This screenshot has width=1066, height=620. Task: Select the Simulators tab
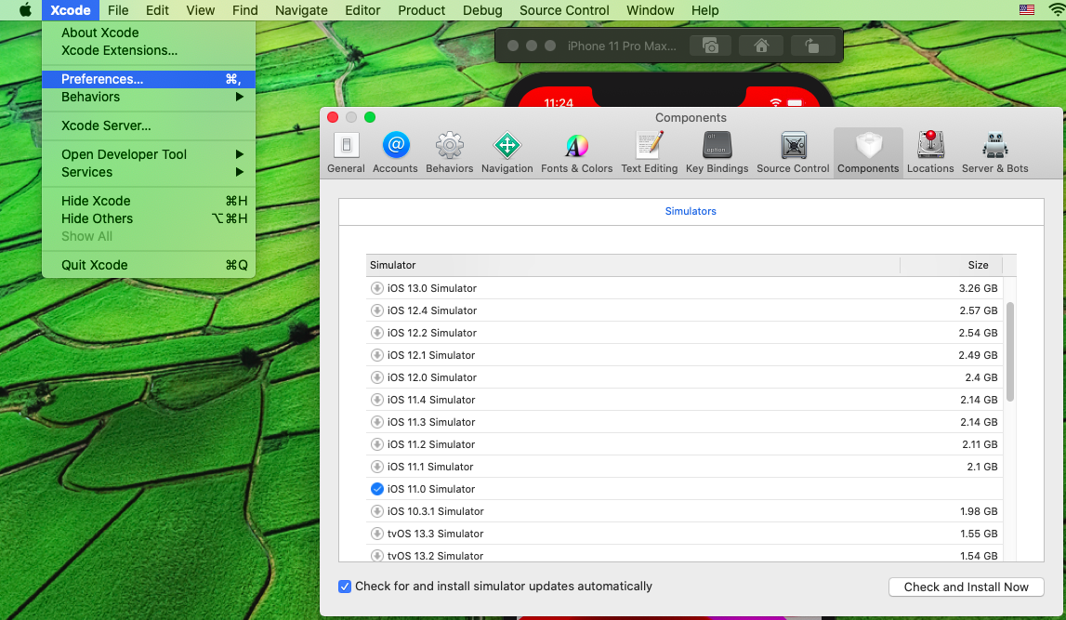(x=690, y=211)
